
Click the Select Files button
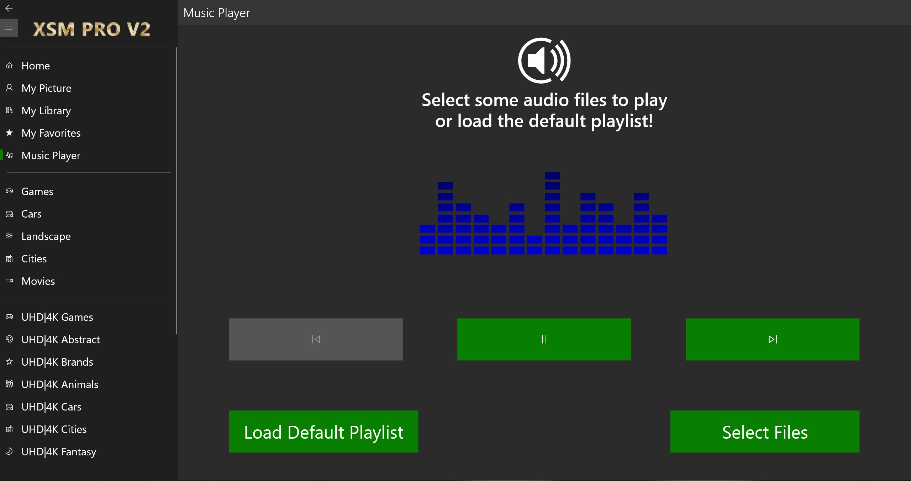(x=765, y=432)
